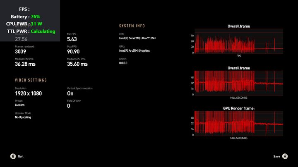Click the Intel Core Ultra 7 155H text
The image size is (298, 167).
[x=137, y=38]
